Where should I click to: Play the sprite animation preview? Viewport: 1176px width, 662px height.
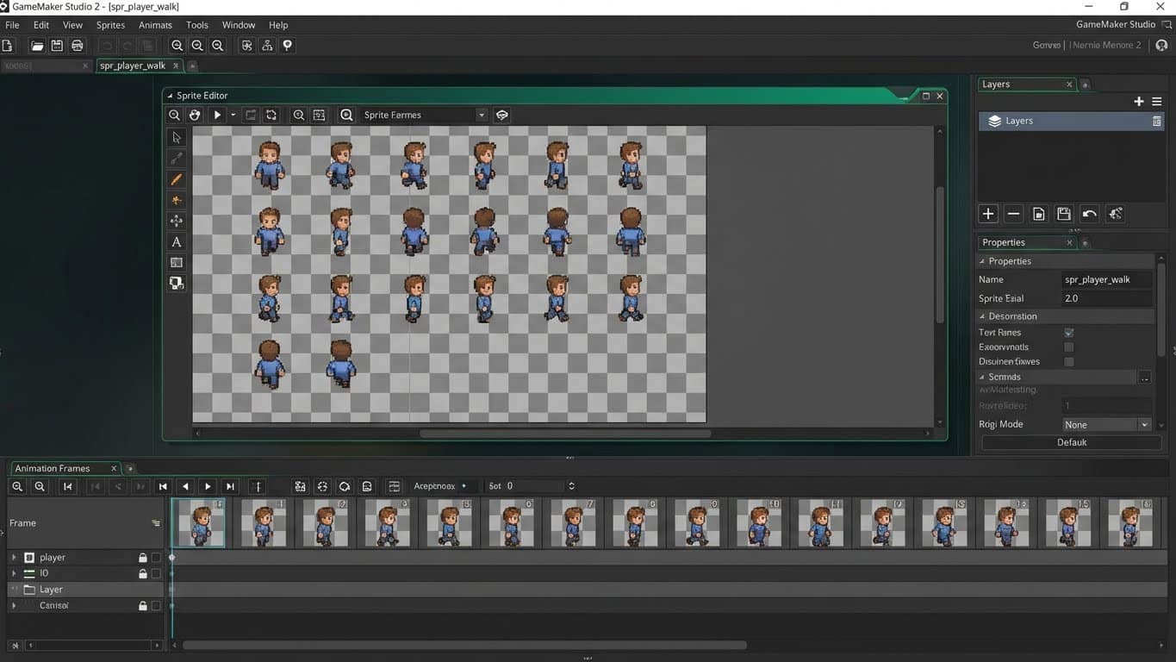[216, 114]
